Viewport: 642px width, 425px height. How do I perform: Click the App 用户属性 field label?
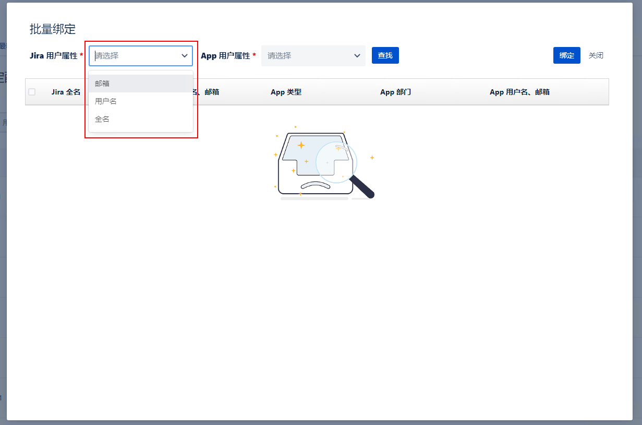pos(225,55)
